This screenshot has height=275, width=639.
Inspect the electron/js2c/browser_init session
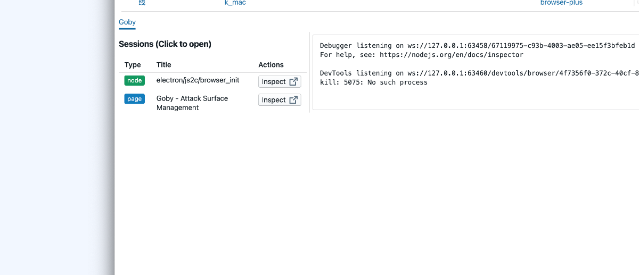[280, 82]
